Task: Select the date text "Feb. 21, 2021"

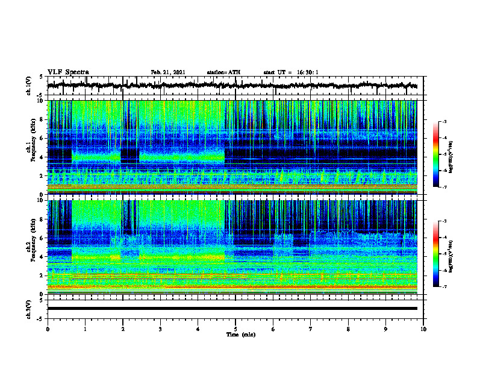Action: (x=168, y=72)
